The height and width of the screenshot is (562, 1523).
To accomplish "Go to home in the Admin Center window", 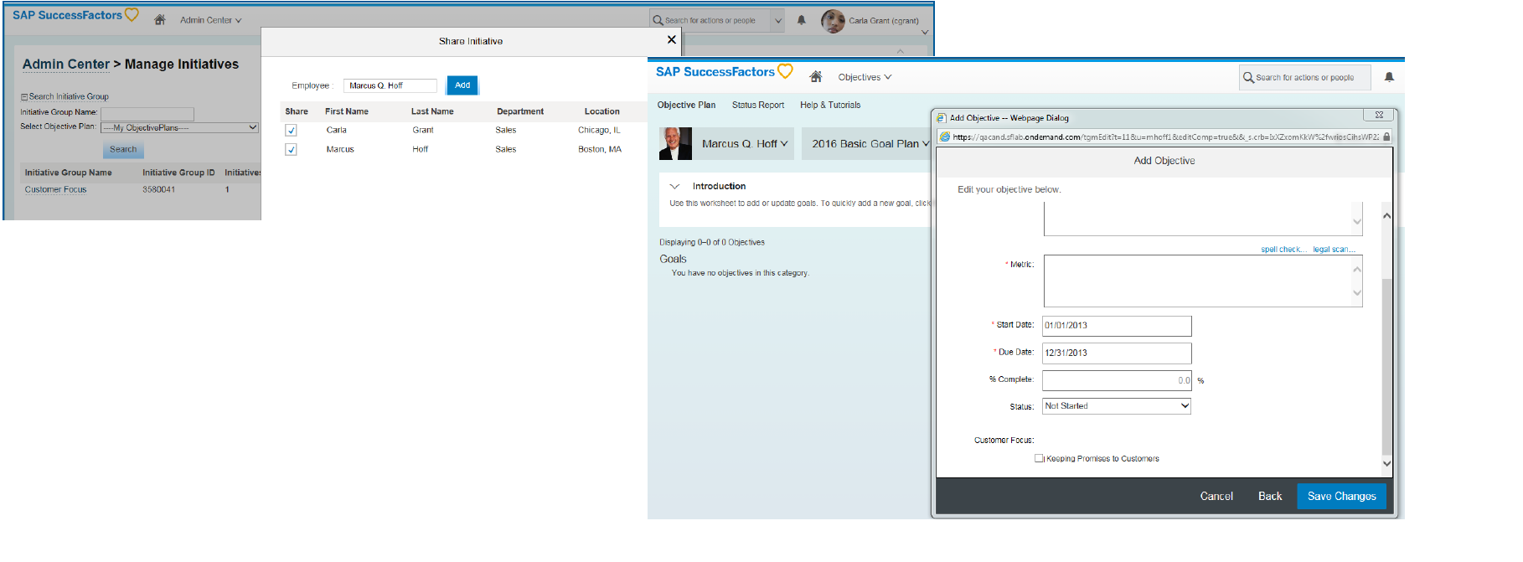I will pos(160,19).
